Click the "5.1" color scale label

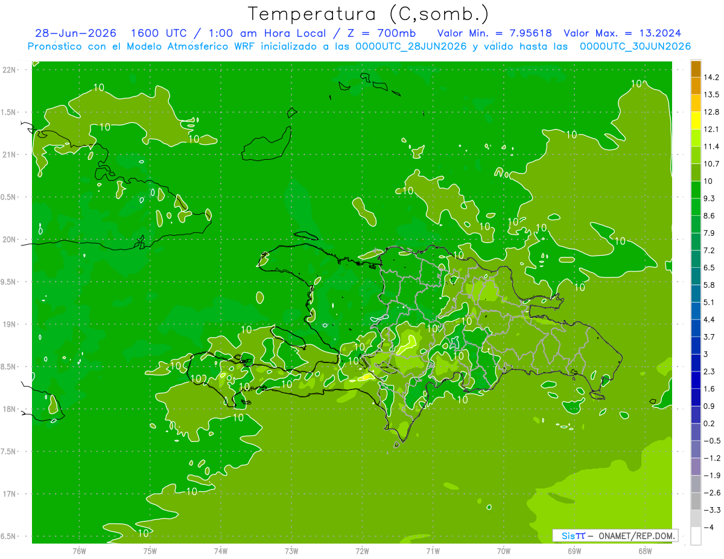[710, 302]
